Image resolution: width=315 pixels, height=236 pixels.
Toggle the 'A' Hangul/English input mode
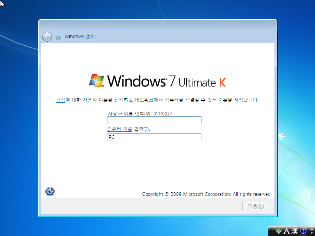point(287,231)
